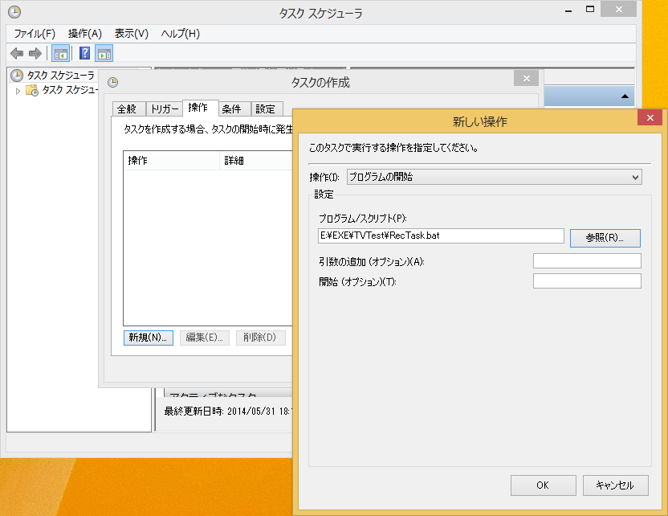The width and height of the screenshot is (668, 516).
Task: Switch to the トリガー tab
Action: click(165, 109)
